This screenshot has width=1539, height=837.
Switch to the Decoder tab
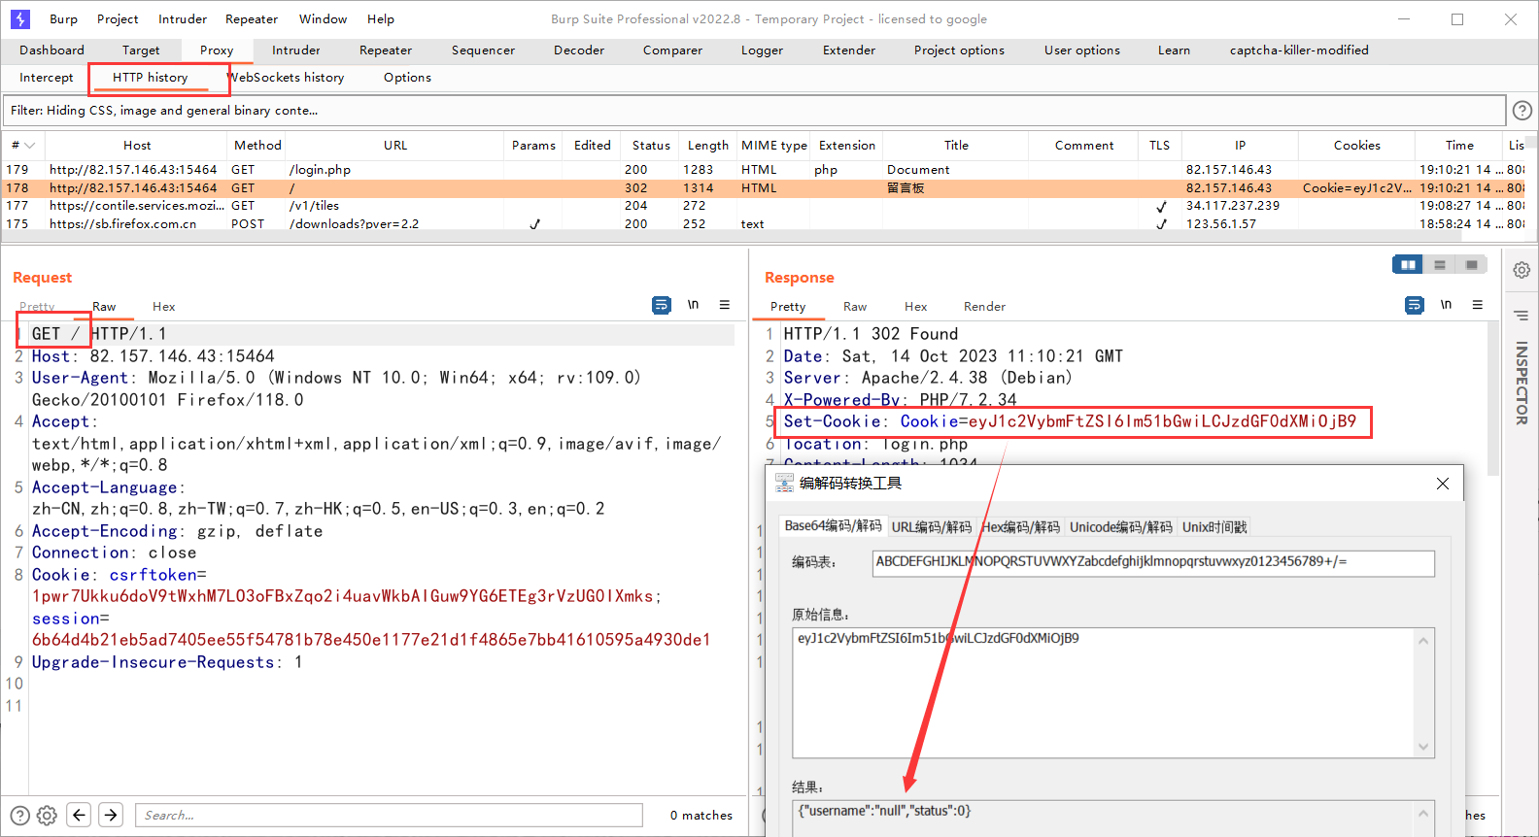click(x=579, y=50)
